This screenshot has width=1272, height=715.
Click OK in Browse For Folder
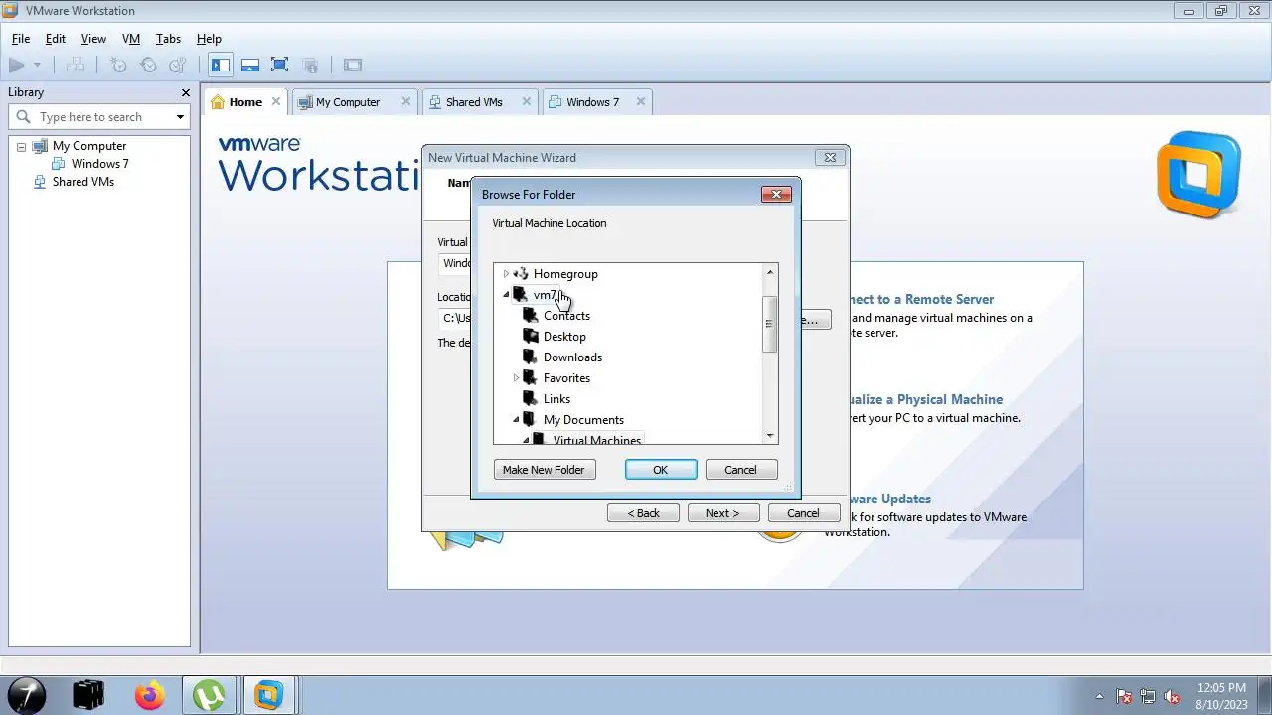pos(661,470)
